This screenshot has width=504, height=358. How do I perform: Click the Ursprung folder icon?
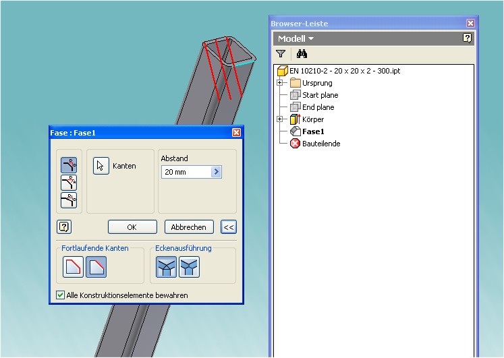tap(295, 83)
